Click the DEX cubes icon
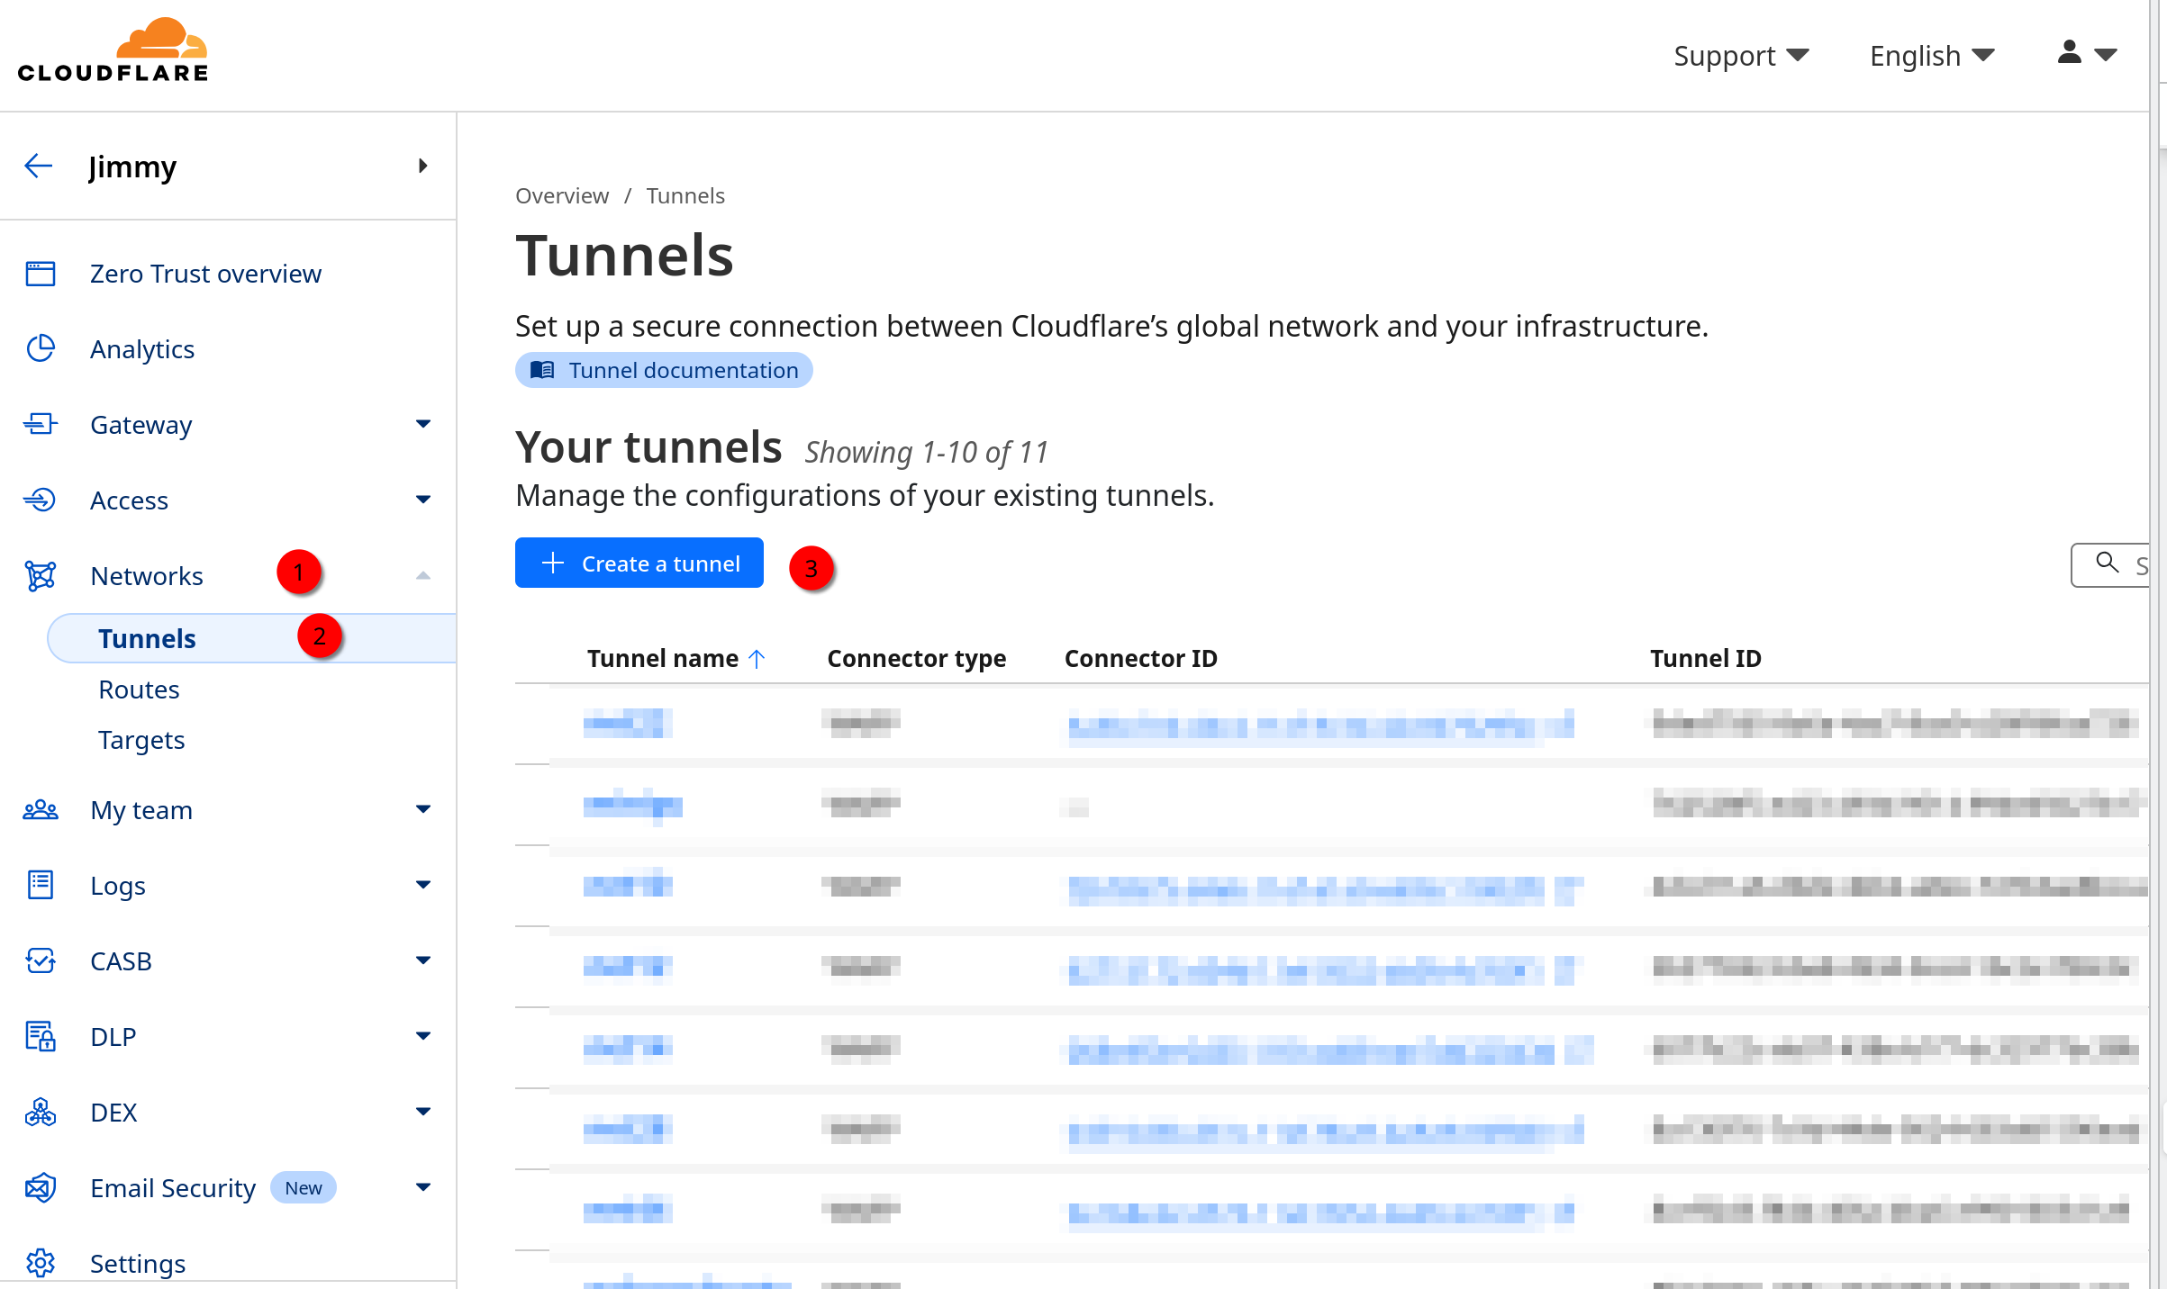This screenshot has width=2167, height=1289. click(x=41, y=1113)
